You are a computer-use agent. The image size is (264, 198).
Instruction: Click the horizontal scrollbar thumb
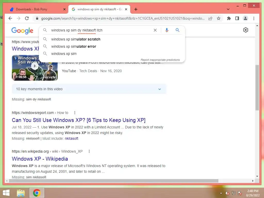click(114, 181)
